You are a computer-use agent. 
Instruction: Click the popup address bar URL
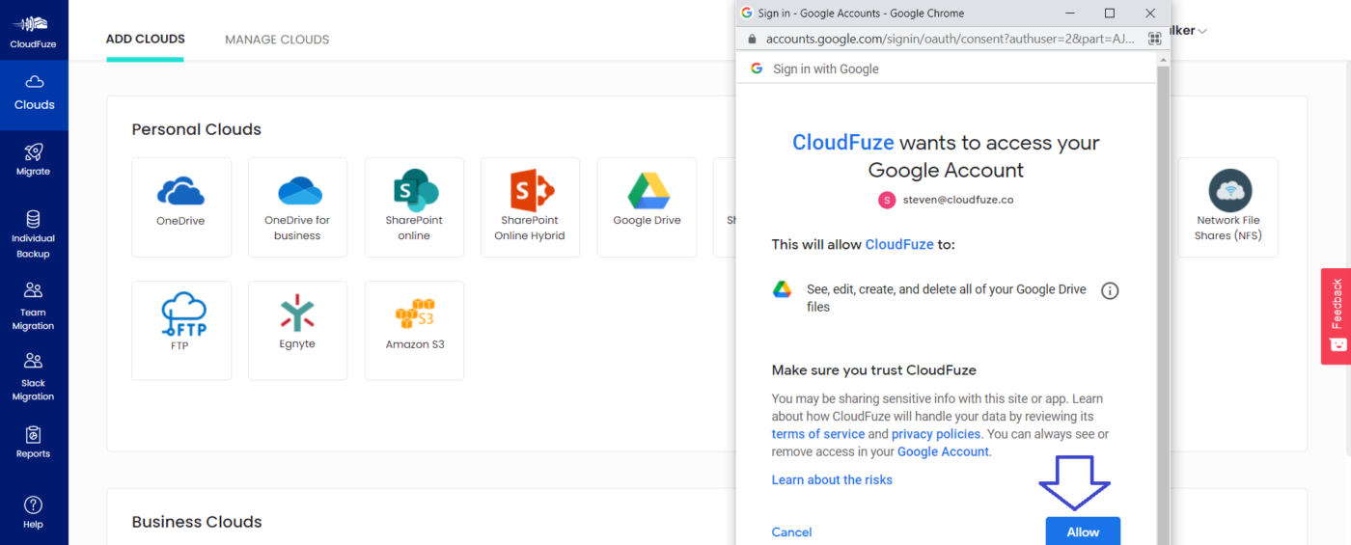[x=951, y=39]
